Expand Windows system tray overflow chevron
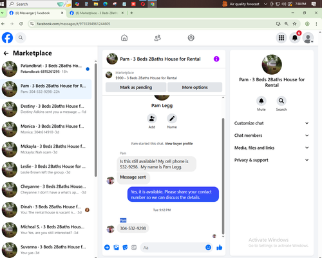 [265, 4]
